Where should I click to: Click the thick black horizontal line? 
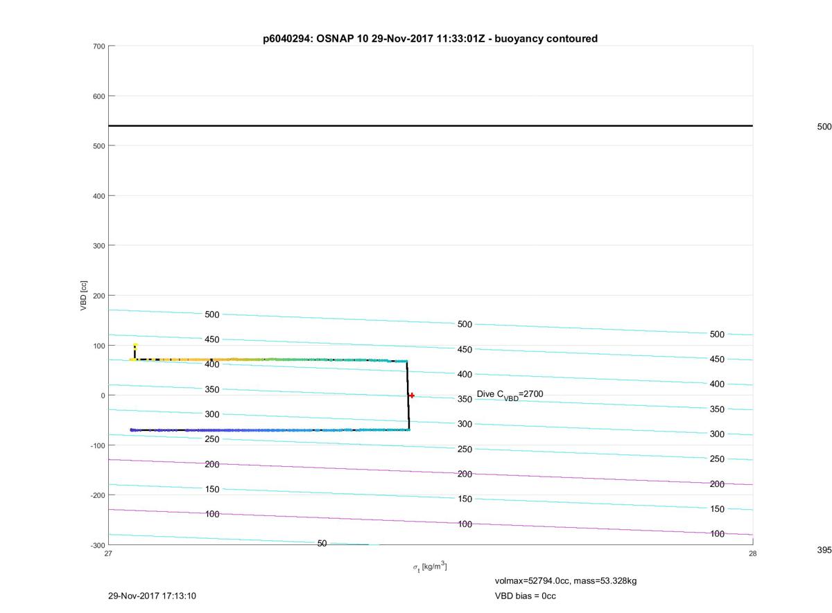[x=430, y=126]
